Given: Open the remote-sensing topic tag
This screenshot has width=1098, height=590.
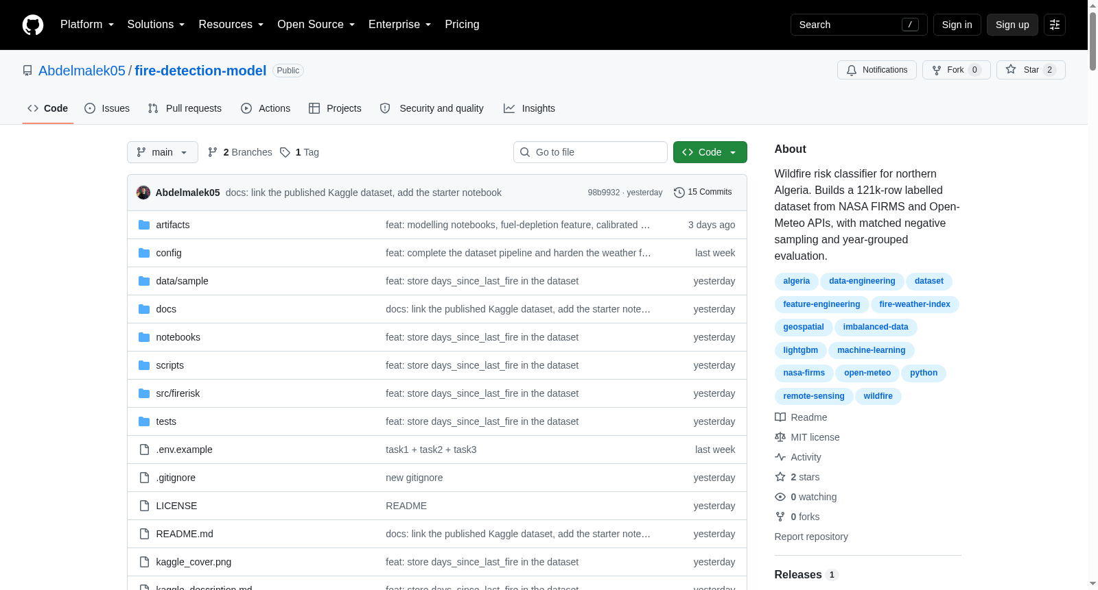Looking at the screenshot, I should pyautogui.click(x=814, y=396).
